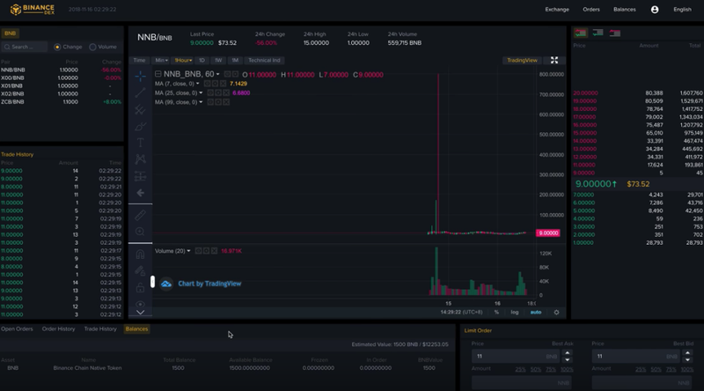Select the text annotation tool
This screenshot has width=704, height=391.
pyautogui.click(x=140, y=143)
